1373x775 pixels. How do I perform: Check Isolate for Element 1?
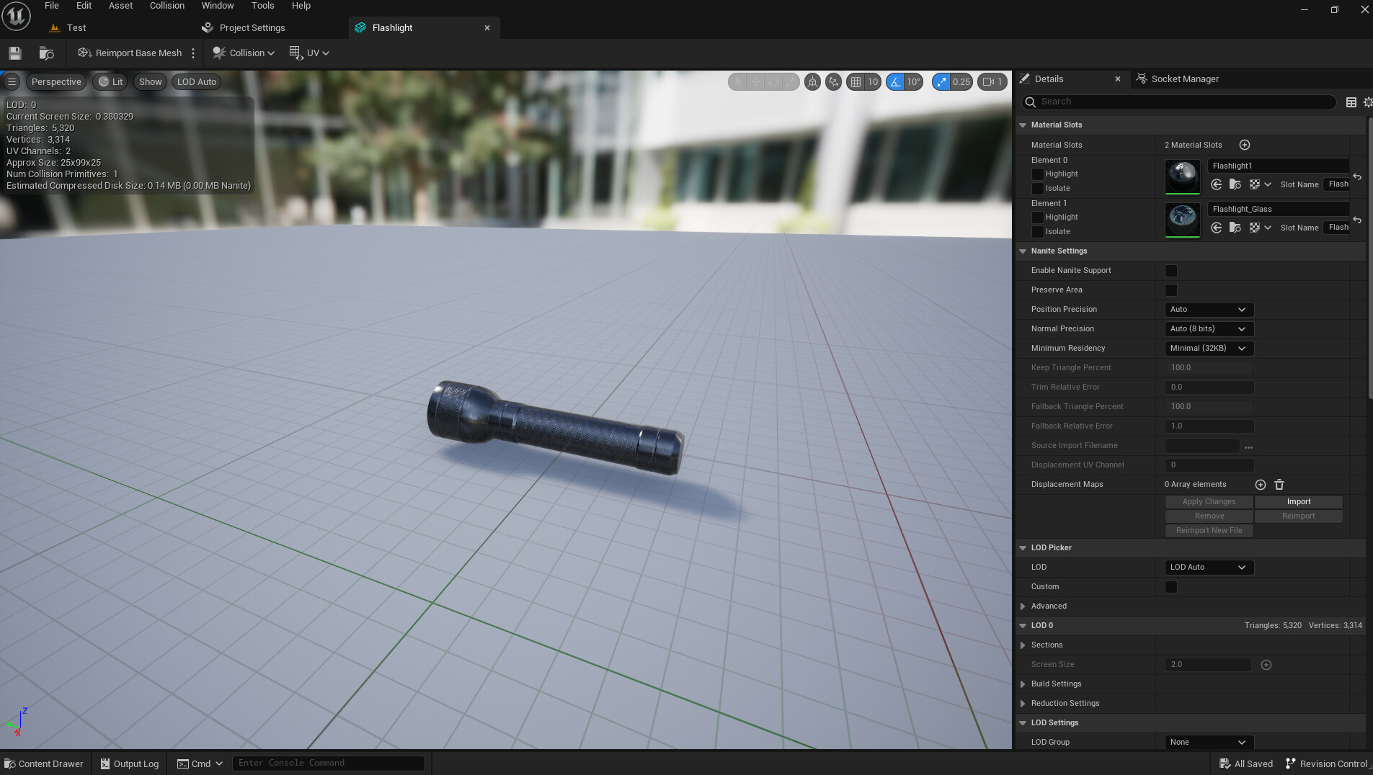coord(1038,232)
